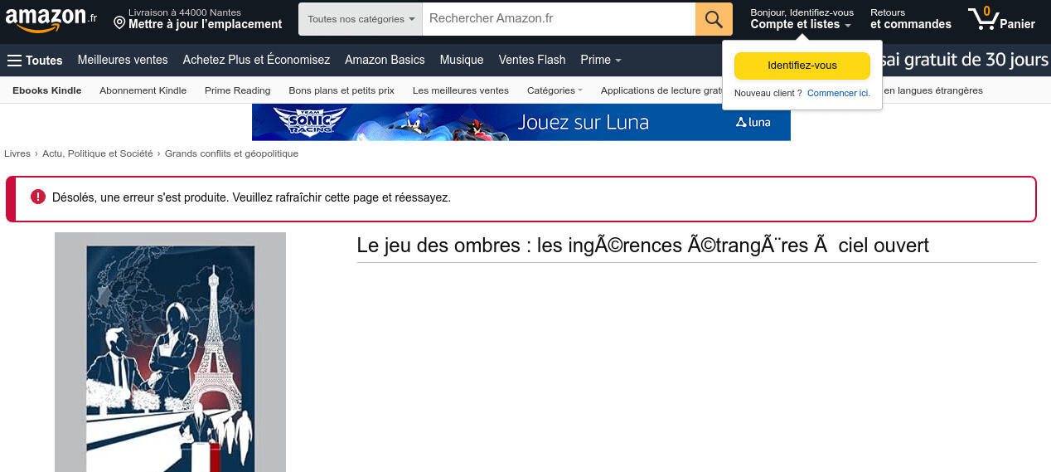Click the location pin delivery icon
1051x472 pixels.
click(119, 22)
